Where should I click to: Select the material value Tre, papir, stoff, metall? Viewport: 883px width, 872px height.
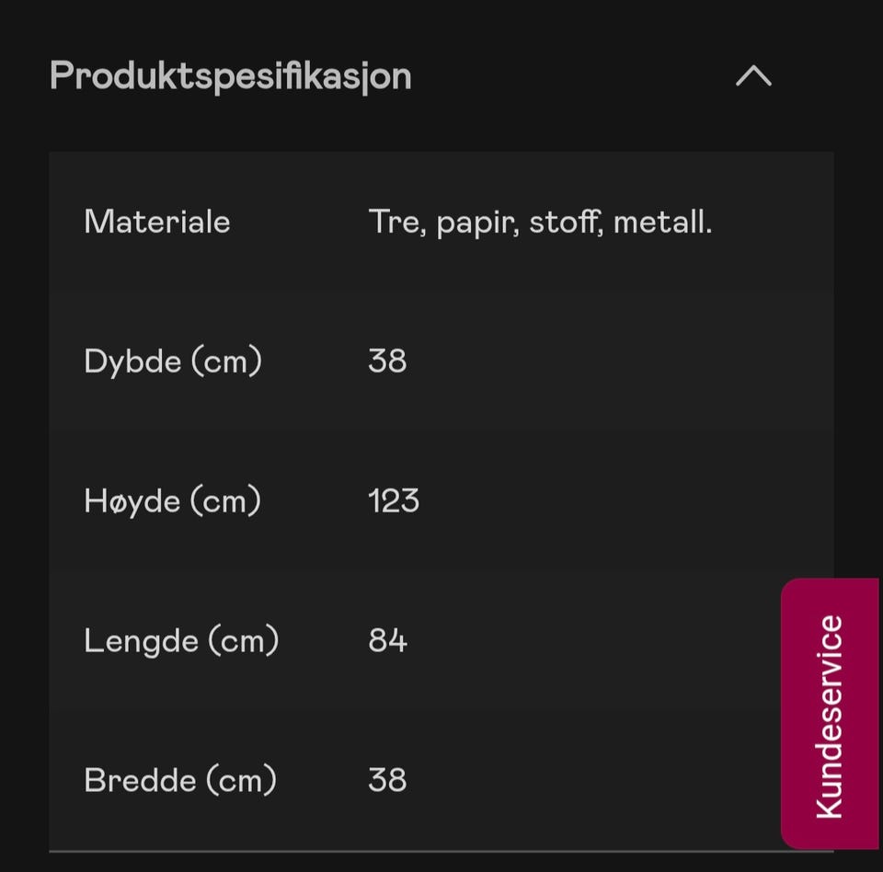pos(541,222)
